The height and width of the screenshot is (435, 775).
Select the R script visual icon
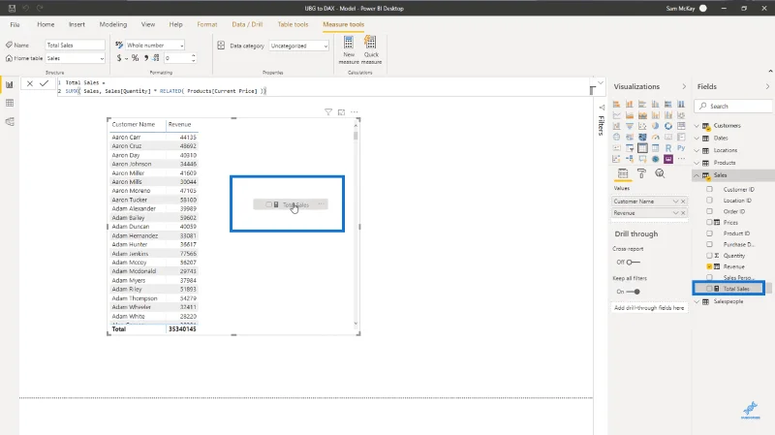[x=668, y=148]
